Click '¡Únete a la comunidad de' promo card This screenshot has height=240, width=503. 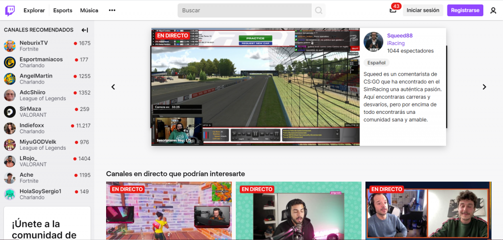click(x=47, y=223)
